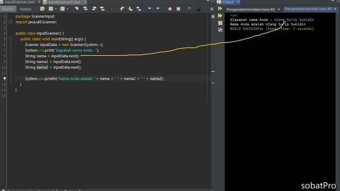This screenshot has width=340, height=191.
Task: Comment the selected lines
Action: pos(190,8)
